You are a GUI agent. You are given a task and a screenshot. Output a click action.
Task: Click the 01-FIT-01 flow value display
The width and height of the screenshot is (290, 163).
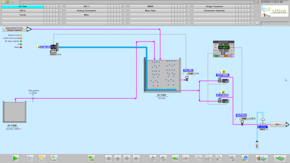[x=244, y=118]
